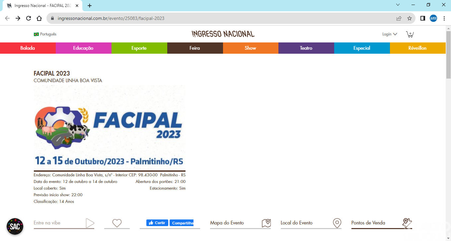Open a new browser tab
The width and height of the screenshot is (451, 241).
(x=90, y=6)
